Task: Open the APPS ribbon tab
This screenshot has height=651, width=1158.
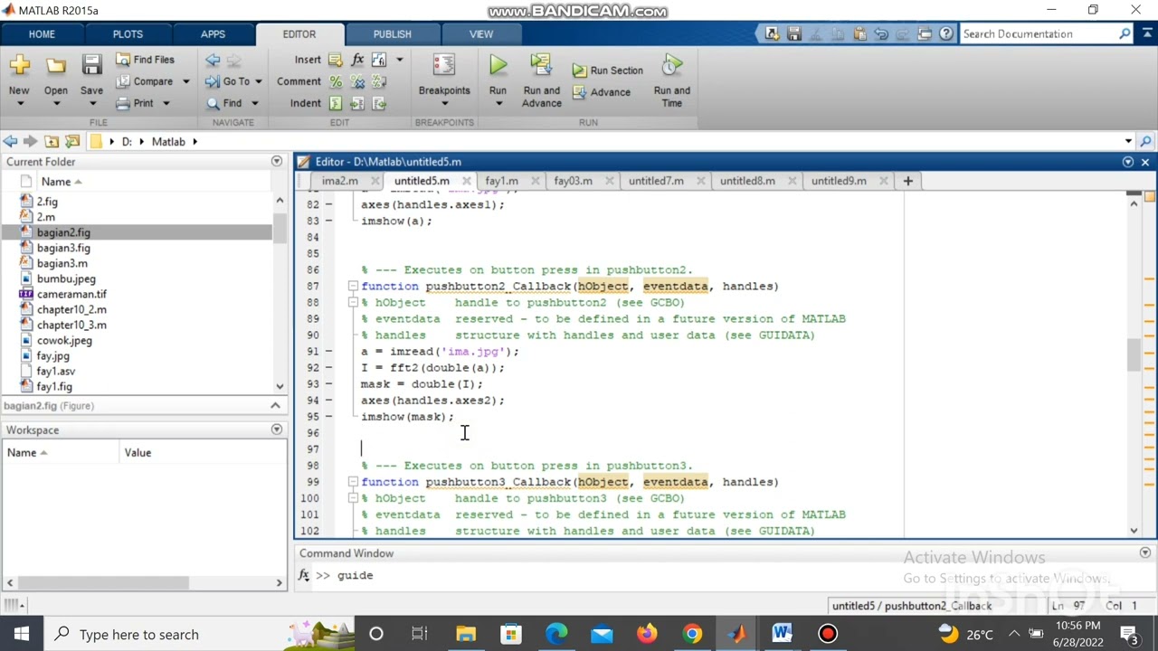Action: click(x=213, y=34)
